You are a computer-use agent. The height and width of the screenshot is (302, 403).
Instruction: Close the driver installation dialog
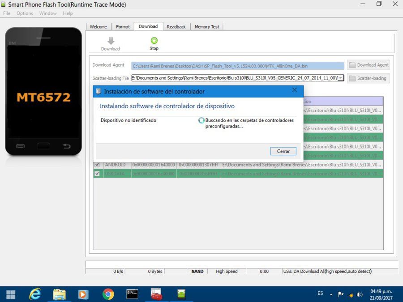pyautogui.click(x=295, y=90)
